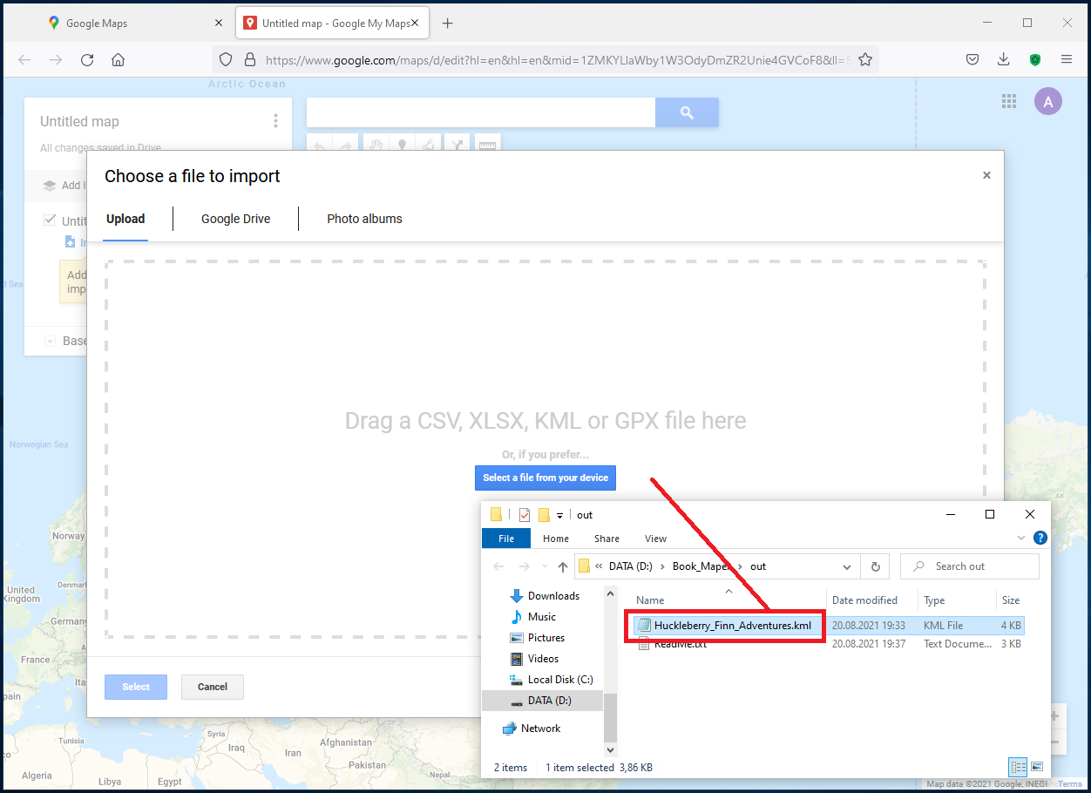Open the Untitled map three-dot menu
Image resolution: width=1091 pixels, height=793 pixels.
(x=275, y=121)
